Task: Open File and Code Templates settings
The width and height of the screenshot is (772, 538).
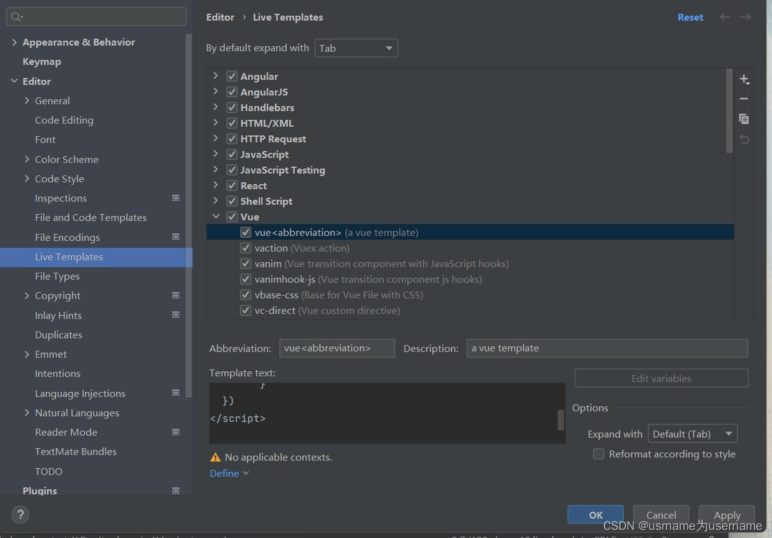Action: pyautogui.click(x=91, y=217)
